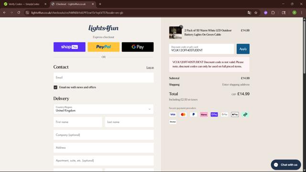Minimize the browser window

point(283,4)
